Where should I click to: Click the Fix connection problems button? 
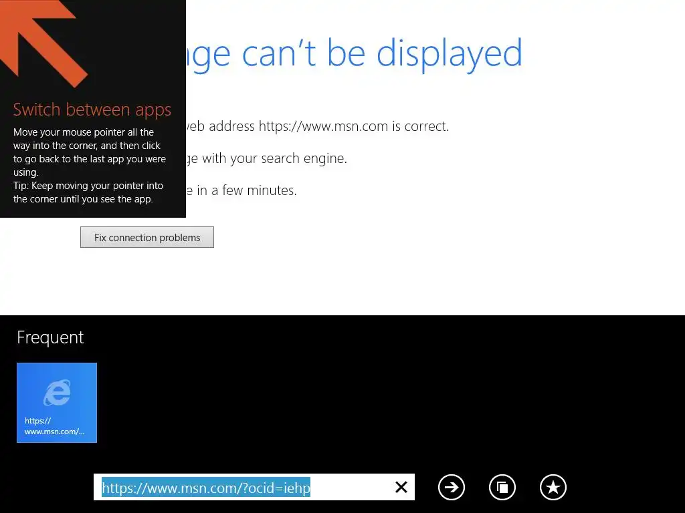click(147, 237)
